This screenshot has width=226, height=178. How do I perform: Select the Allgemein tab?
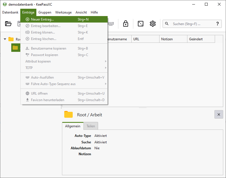click(73, 126)
